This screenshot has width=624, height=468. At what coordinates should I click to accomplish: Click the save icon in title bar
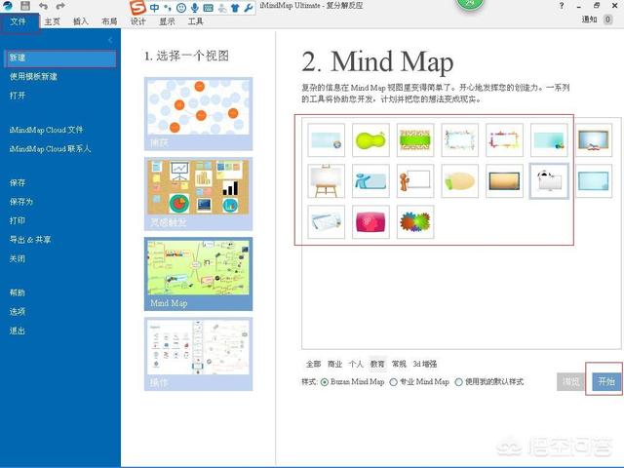pyautogui.click(x=24, y=6)
